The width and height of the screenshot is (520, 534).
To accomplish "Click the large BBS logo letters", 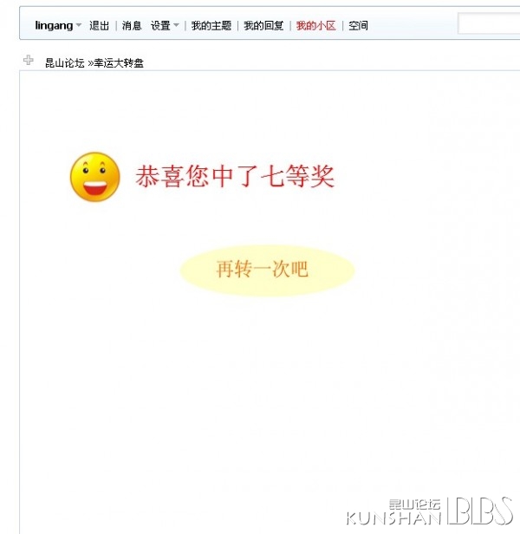I will [479, 511].
